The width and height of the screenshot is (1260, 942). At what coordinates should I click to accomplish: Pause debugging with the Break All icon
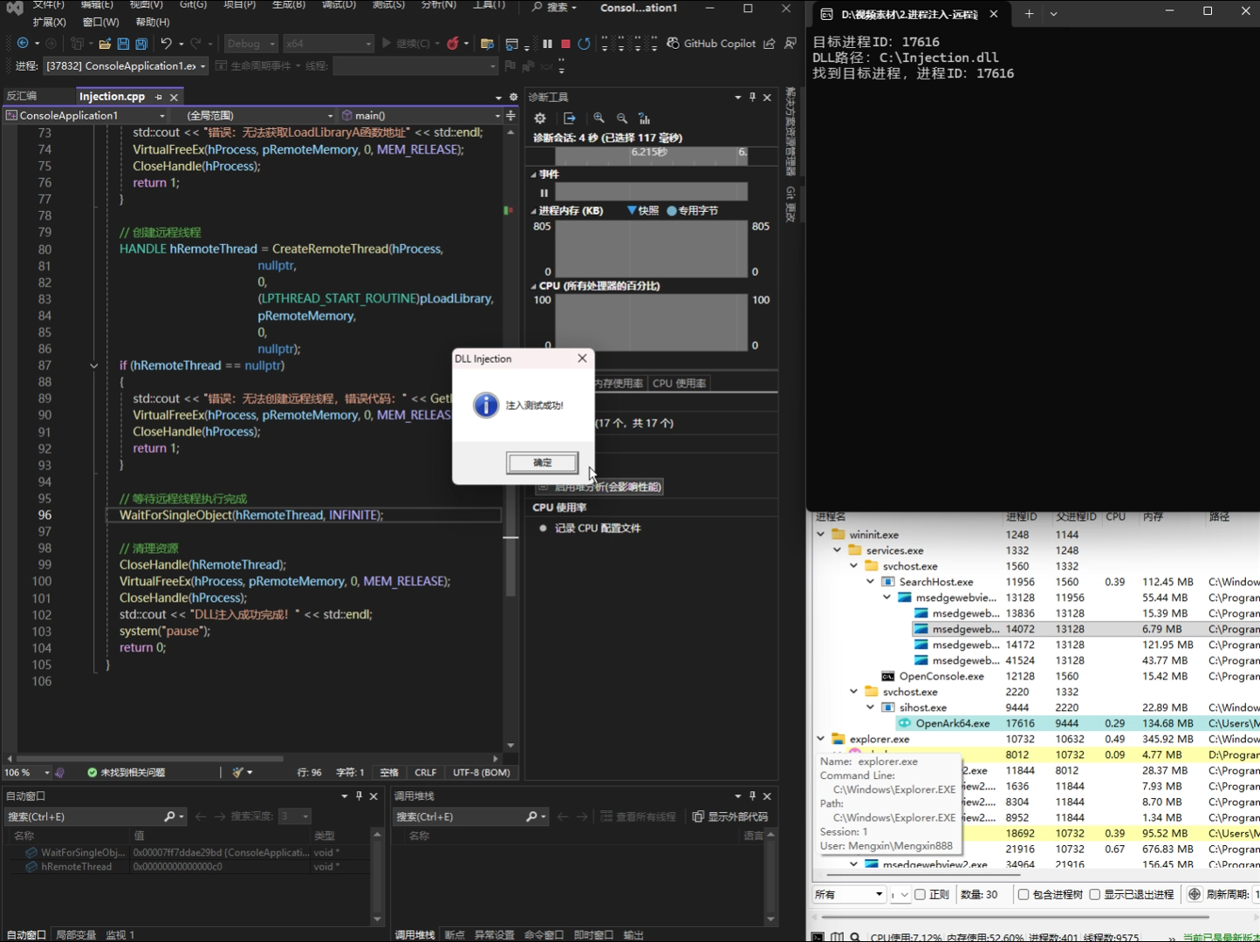tap(547, 44)
